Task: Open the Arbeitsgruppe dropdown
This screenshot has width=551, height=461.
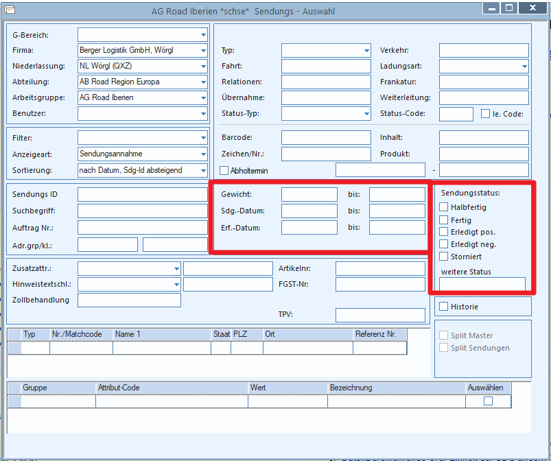Action: pos(203,97)
